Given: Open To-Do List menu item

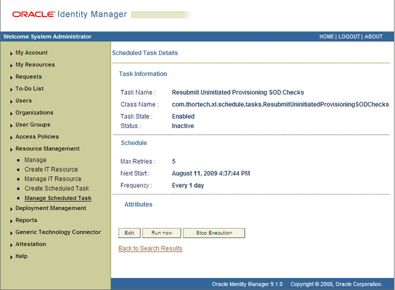Looking at the screenshot, I should tap(29, 89).
